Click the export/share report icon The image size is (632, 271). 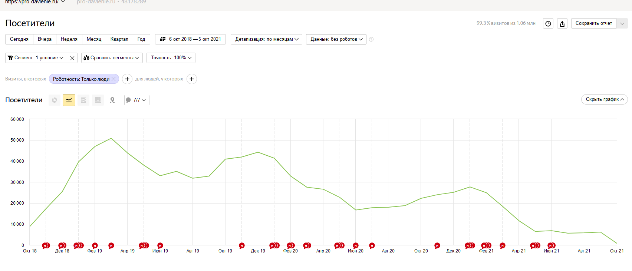point(562,24)
